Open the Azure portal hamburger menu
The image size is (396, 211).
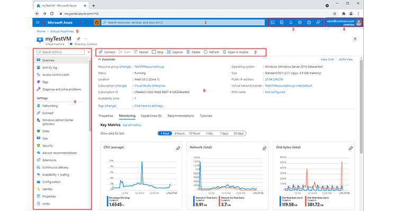coord(38,22)
